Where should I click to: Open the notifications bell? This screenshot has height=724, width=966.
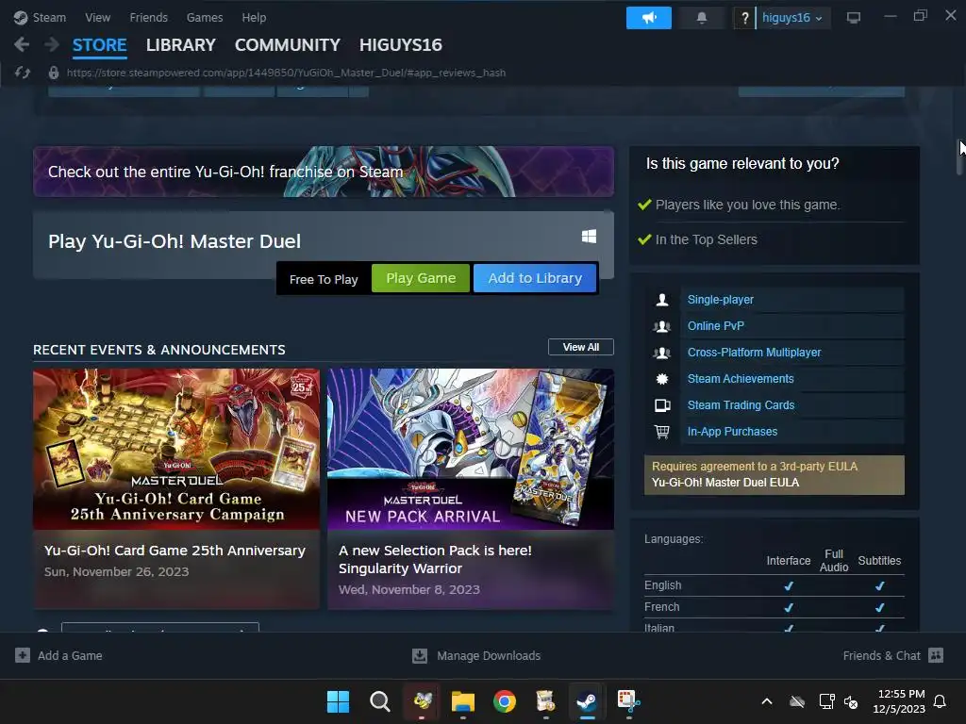(701, 18)
